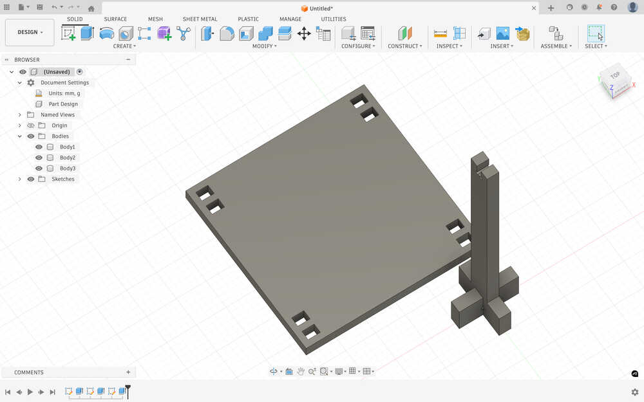This screenshot has width=644, height=402.
Task: Add a comment with the plus button
Action: pos(128,372)
